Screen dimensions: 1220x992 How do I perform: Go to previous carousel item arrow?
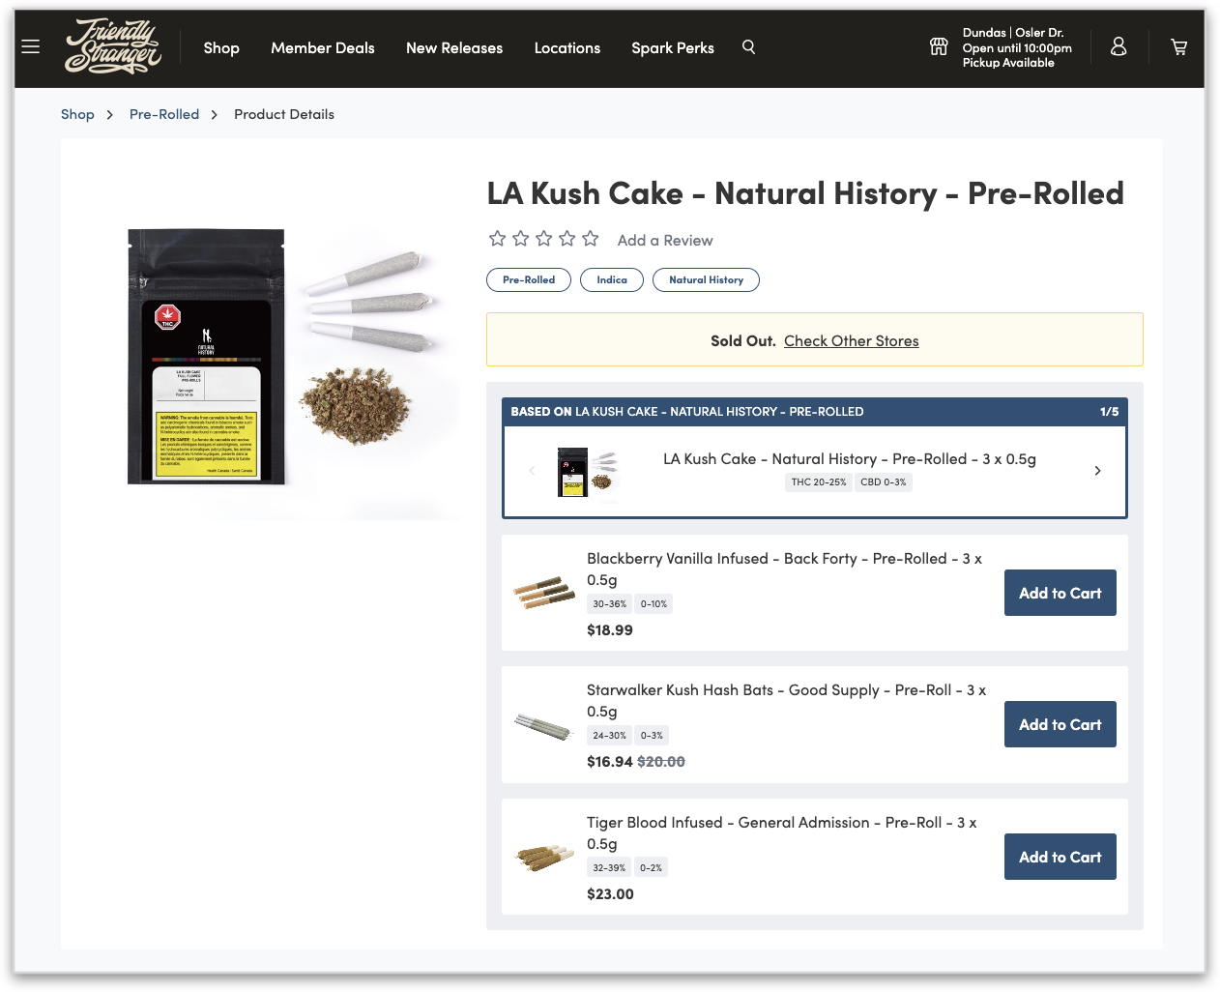click(532, 471)
